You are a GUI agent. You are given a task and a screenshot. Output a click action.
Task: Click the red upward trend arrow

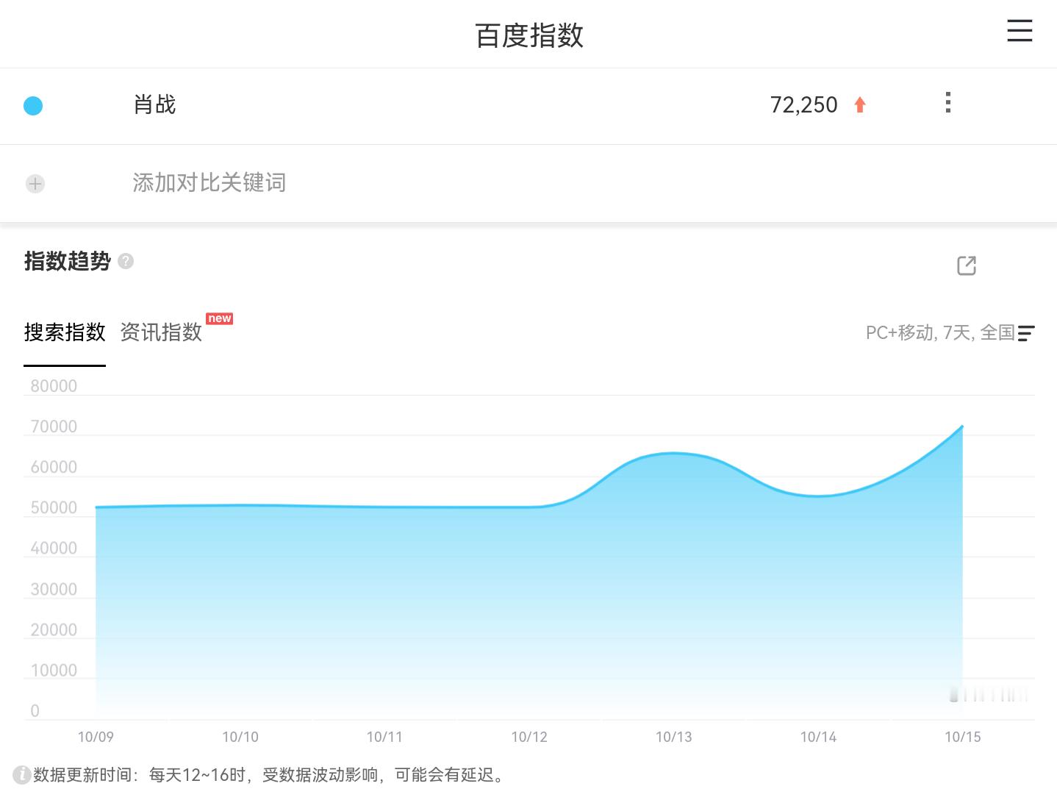pos(860,105)
